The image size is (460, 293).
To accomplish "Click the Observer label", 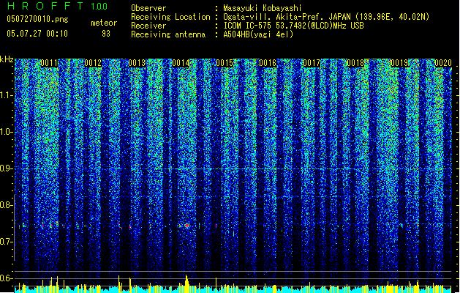I will click(x=148, y=8).
